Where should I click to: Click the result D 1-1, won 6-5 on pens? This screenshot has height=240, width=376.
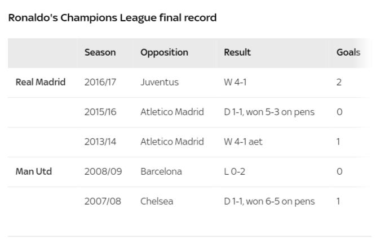(x=269, y=201)
